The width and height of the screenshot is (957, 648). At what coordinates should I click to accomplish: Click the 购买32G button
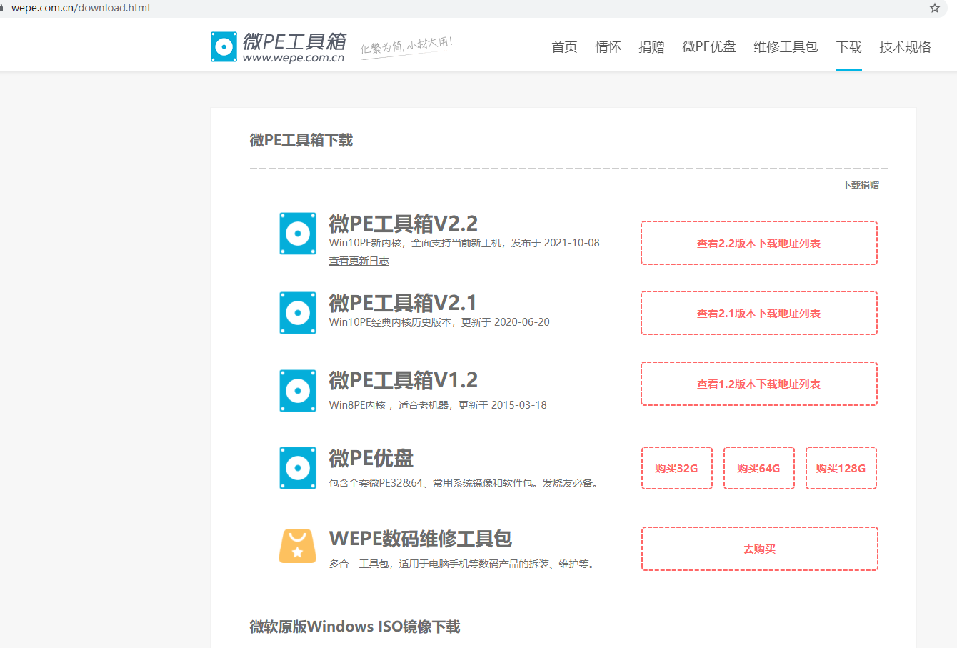[677, 468]
